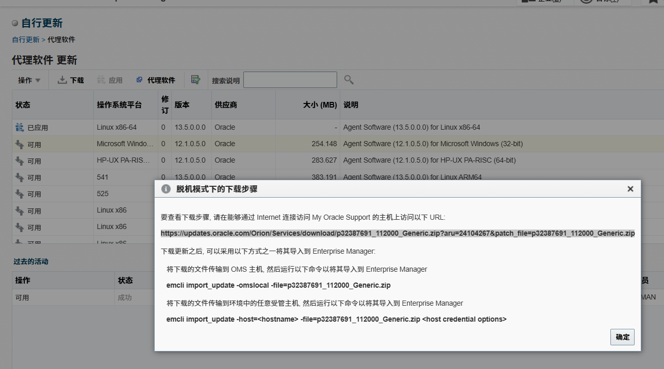Select the Microsoft Windo... platform cell
The width and height of the screenshot is (664, 369).
coord(125,144)
